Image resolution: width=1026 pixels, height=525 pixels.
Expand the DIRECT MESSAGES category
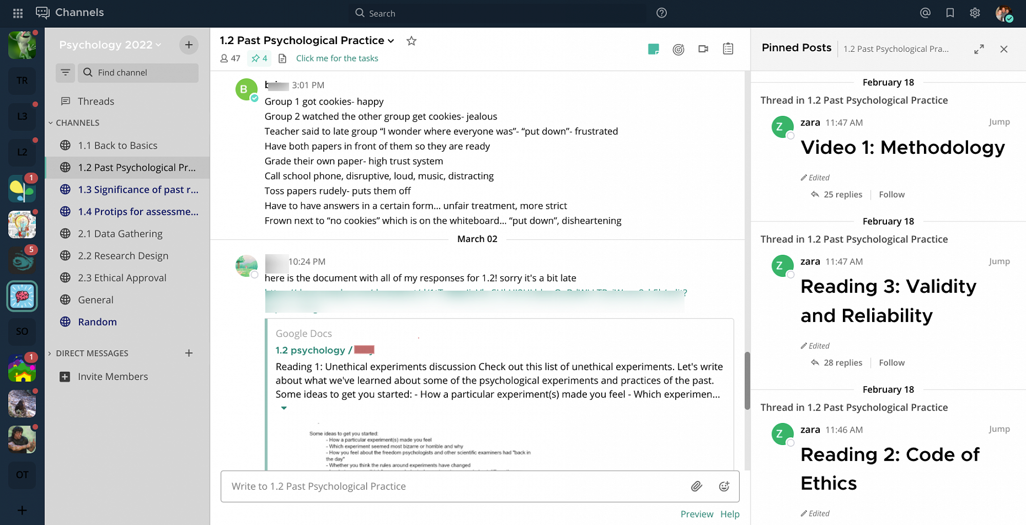50,354
